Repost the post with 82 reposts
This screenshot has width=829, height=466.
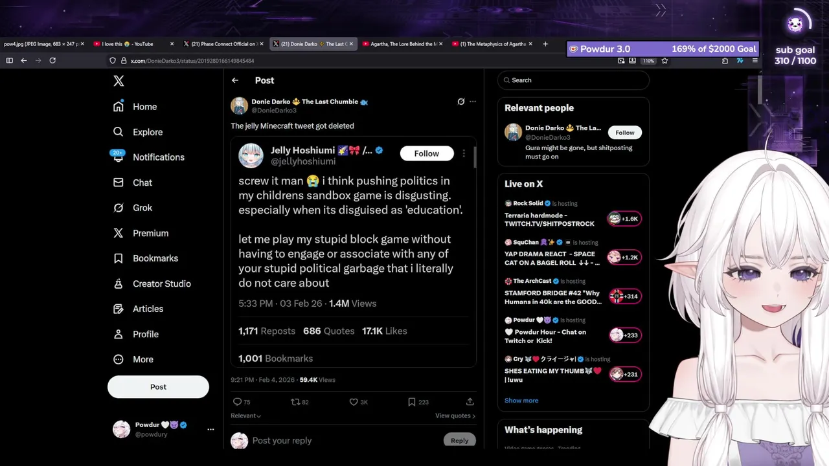[x=295, y=402]
